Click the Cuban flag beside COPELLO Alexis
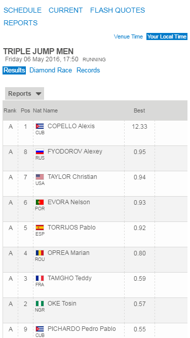This screenshot has width=190, height=338. [40, 126]
